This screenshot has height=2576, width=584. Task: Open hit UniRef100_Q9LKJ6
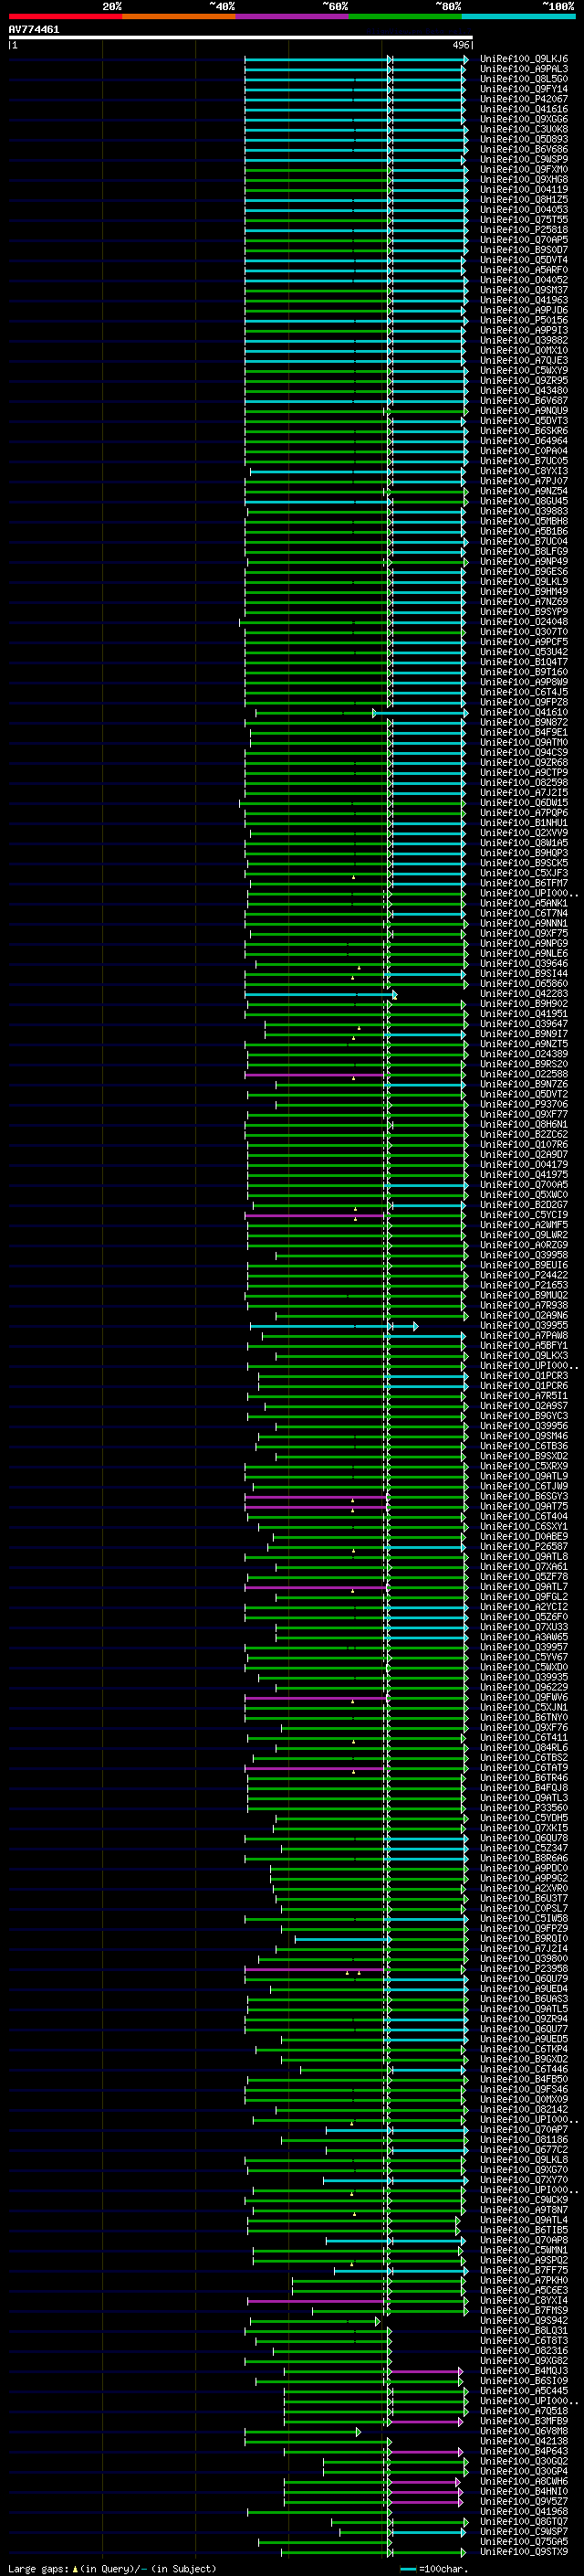523,59
